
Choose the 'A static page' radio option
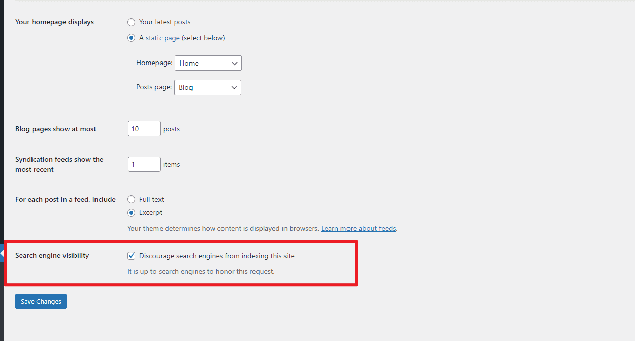131,38
